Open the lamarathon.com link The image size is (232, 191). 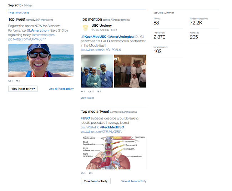click(x=43, y=35)
